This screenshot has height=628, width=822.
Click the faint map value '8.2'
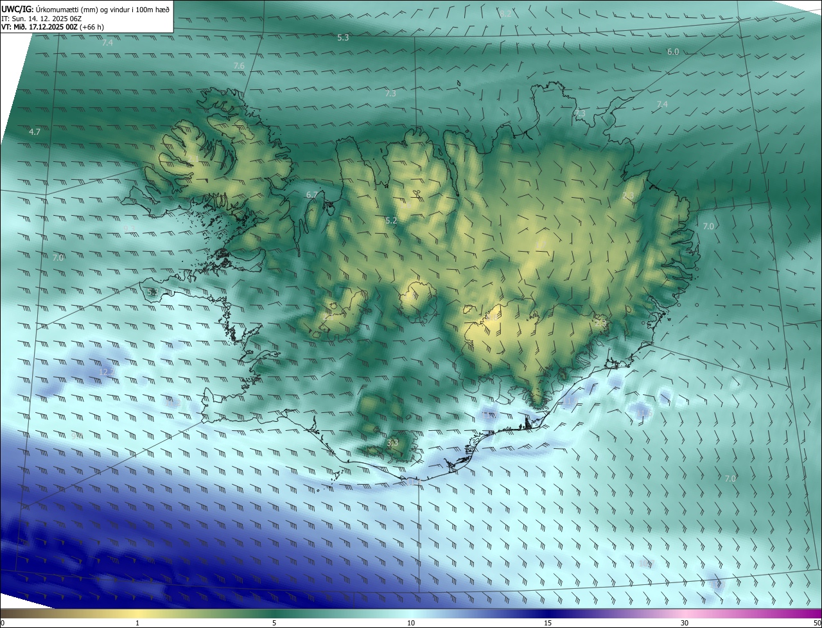pyautogui.click(x=505, y=14)
